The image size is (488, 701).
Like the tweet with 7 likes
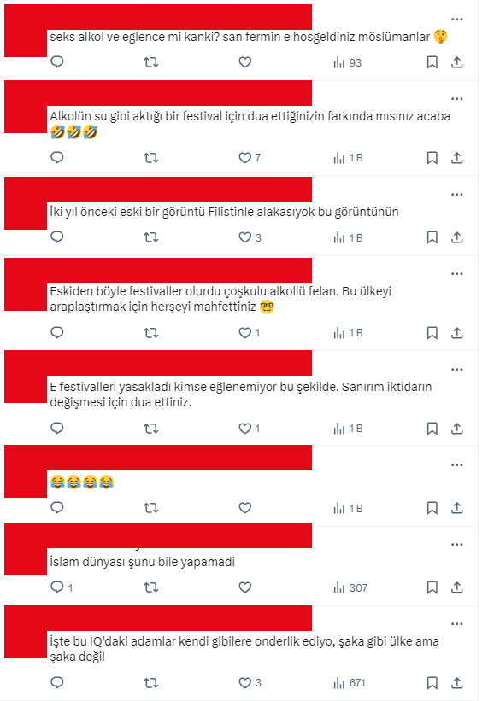pyautogui.click(x=250, y=158)
